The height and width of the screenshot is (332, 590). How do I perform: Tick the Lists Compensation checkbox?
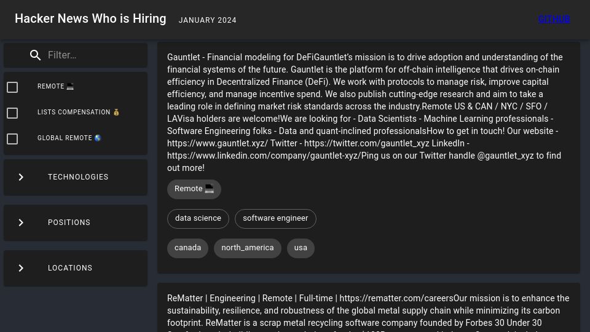pos(12,113)
